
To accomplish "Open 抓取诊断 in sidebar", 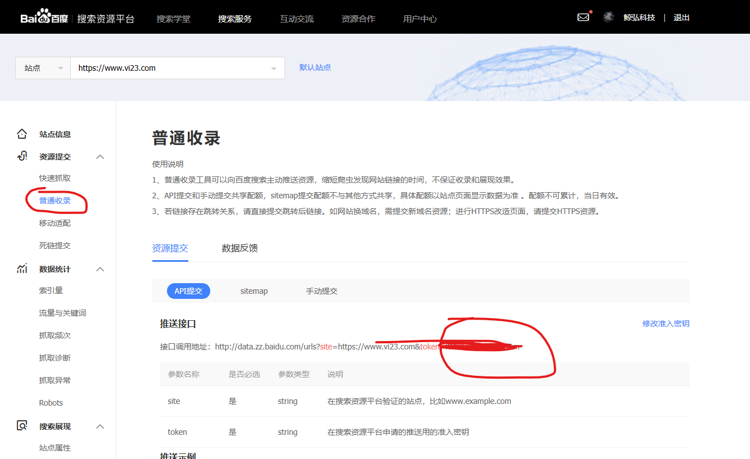I will click(x=55, y=358).
